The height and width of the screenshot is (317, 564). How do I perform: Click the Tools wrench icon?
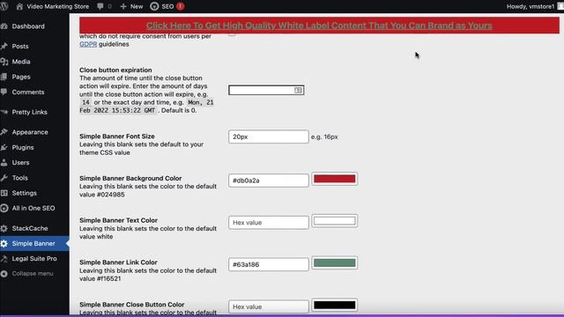point(4,178)
